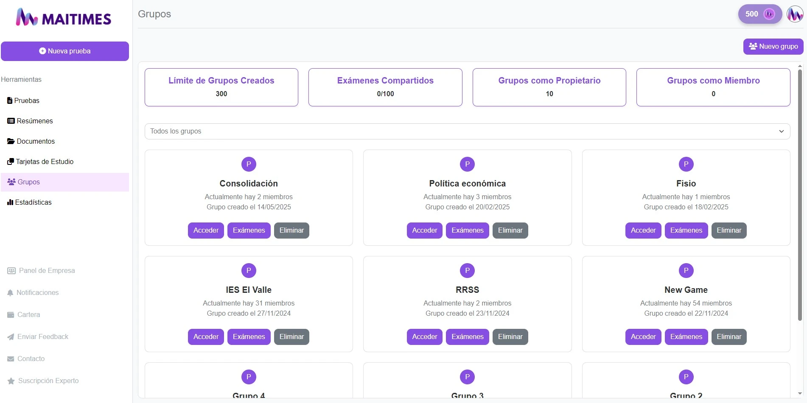Open your profile avatar menu
This screenshot has height=403, width=807.
point(795,14)
